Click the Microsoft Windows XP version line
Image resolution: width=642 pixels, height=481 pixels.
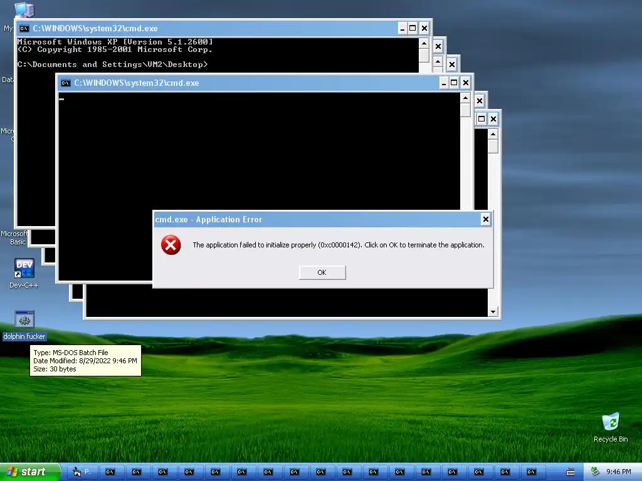(115, 42)
